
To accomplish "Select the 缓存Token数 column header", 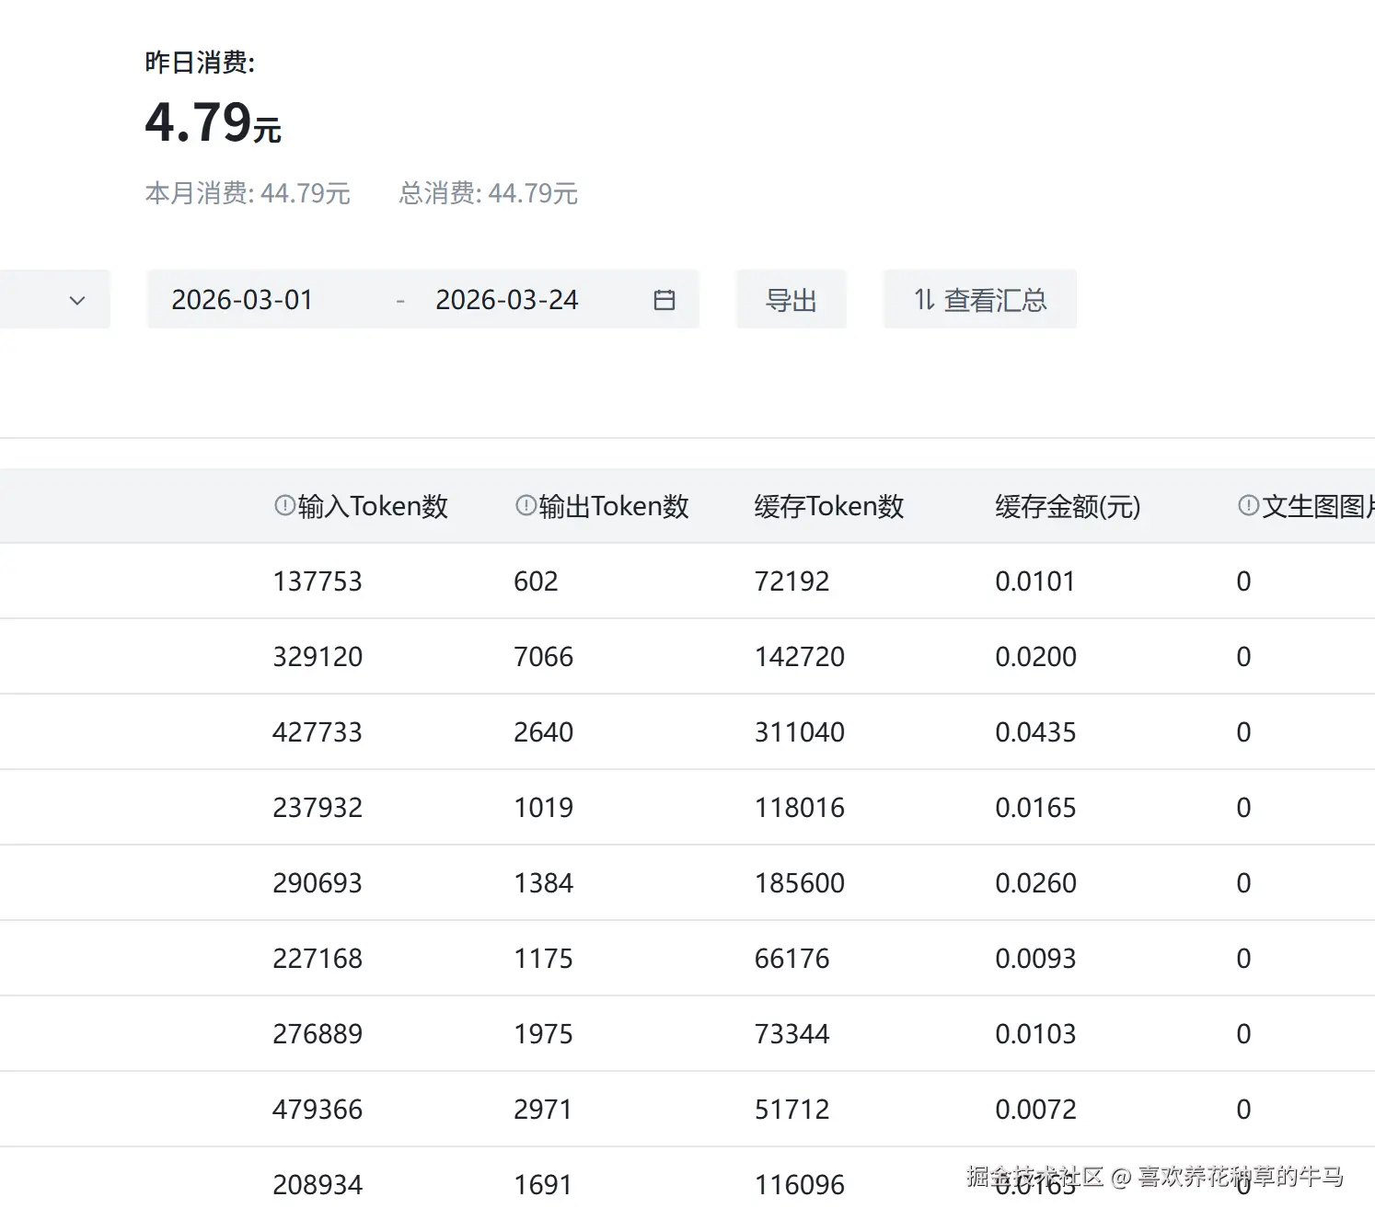I will [x=827, y=505].
